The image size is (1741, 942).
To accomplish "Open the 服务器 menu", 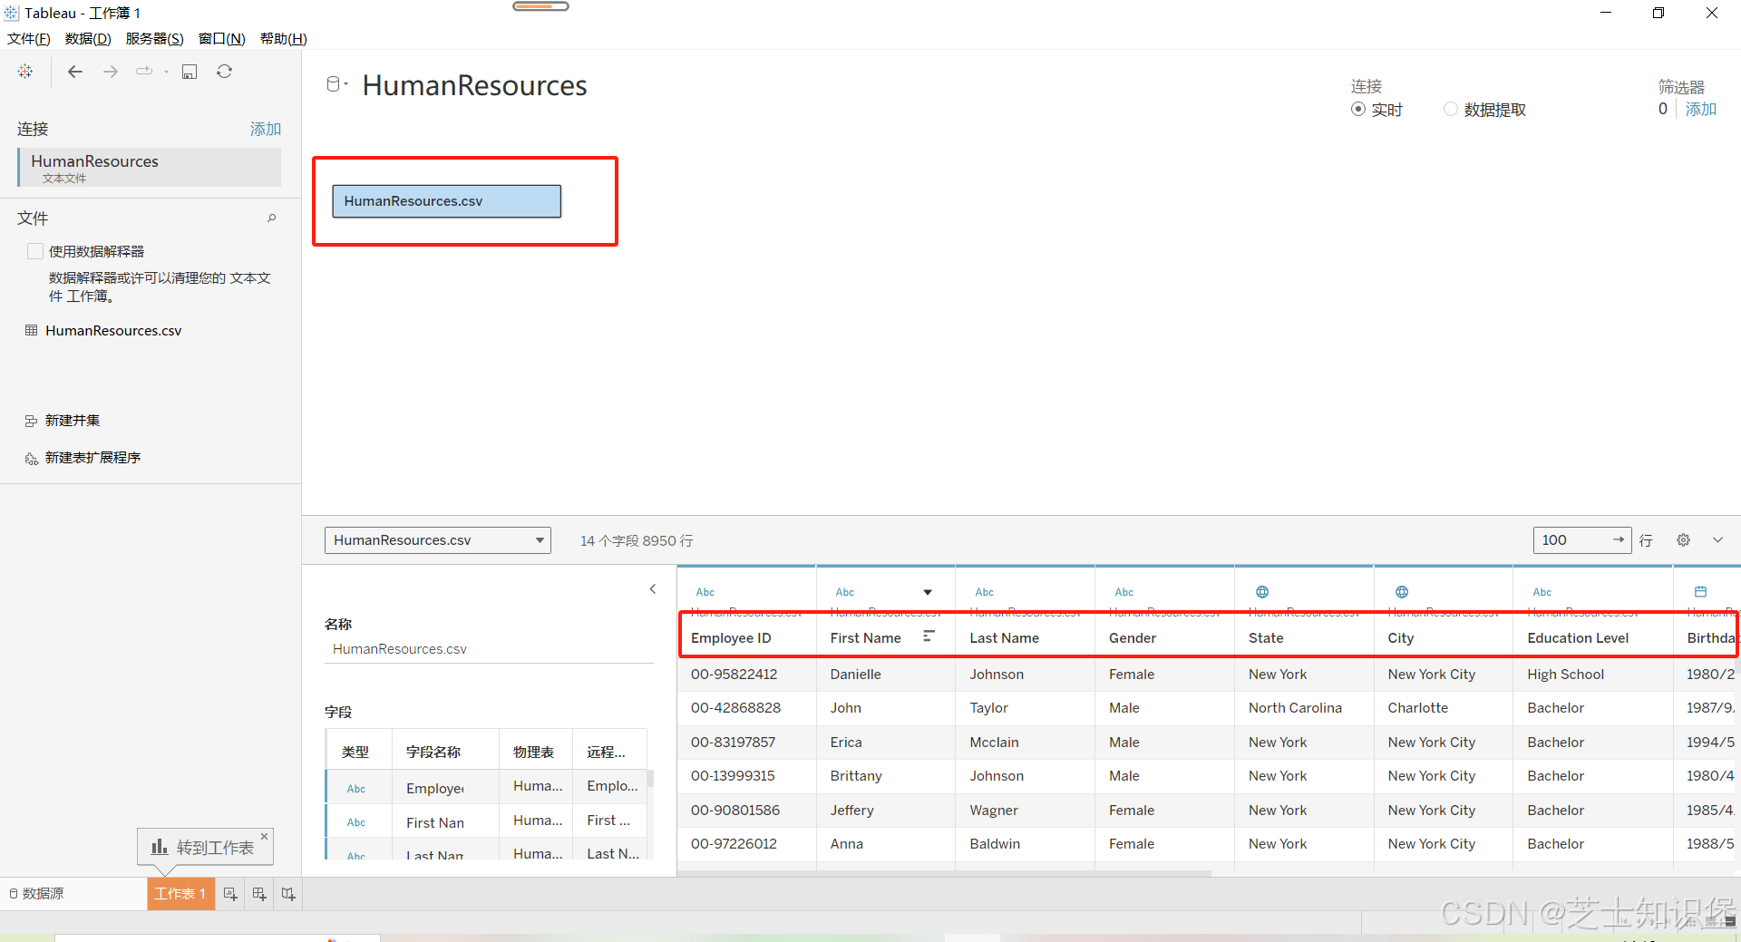I will [x=155, y=38].
